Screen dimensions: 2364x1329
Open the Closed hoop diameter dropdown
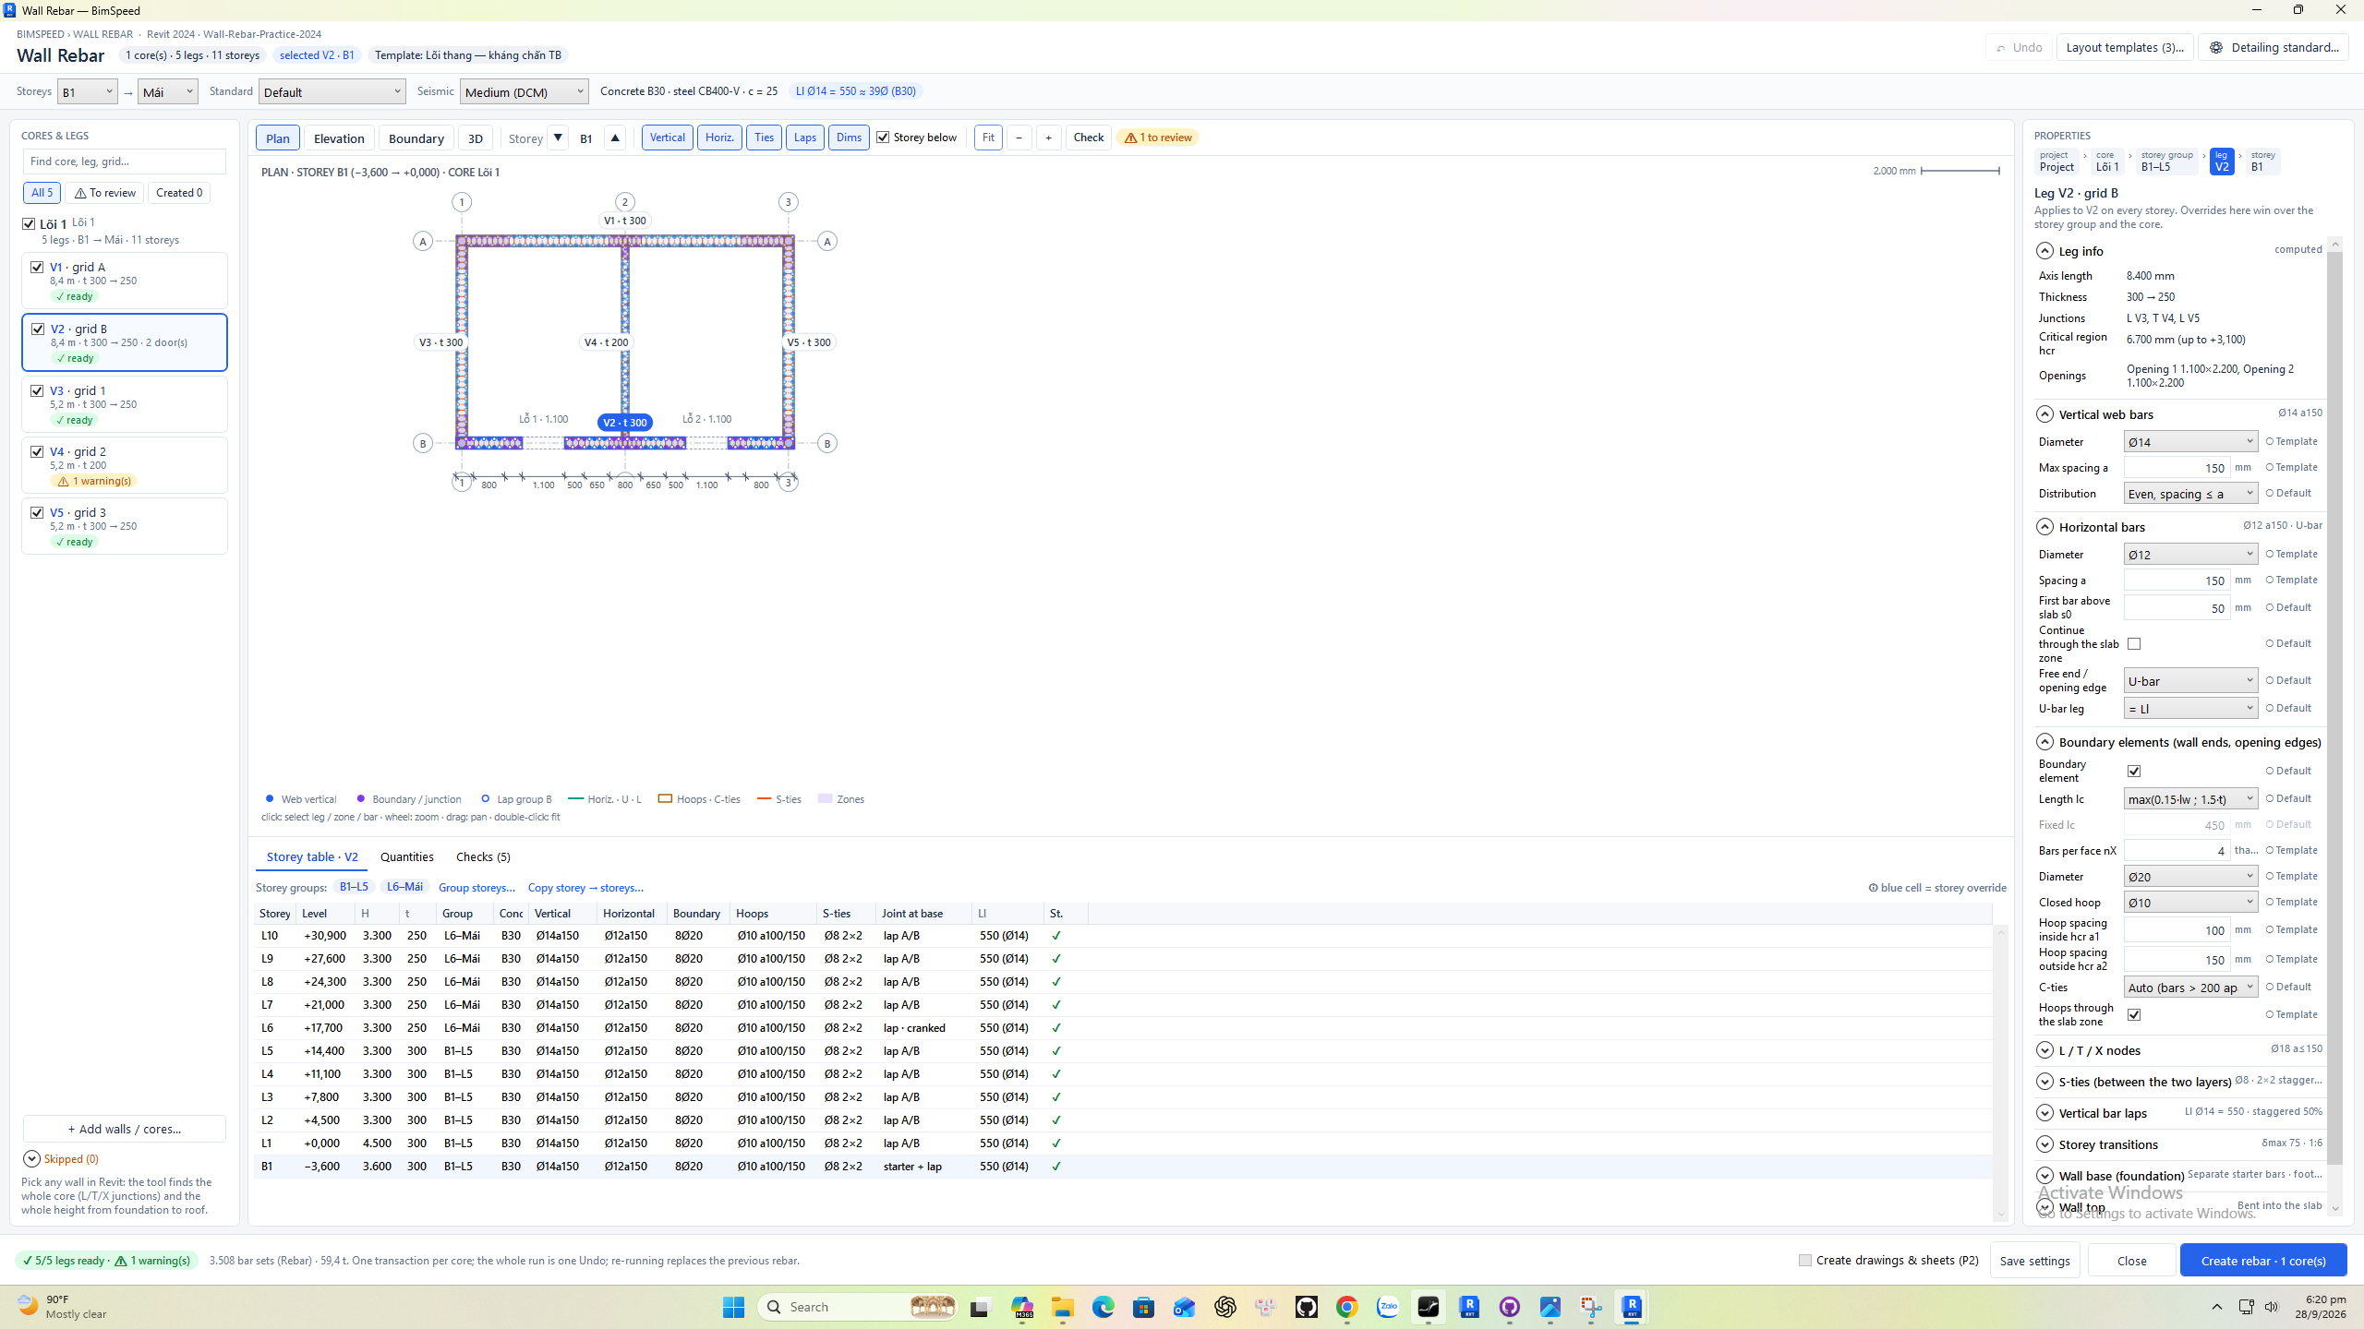coord(2190,902)
